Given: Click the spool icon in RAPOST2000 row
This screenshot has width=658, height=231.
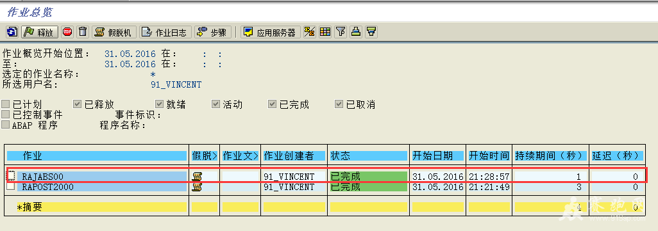Looking at the screenshot, I should coord(197,187).
